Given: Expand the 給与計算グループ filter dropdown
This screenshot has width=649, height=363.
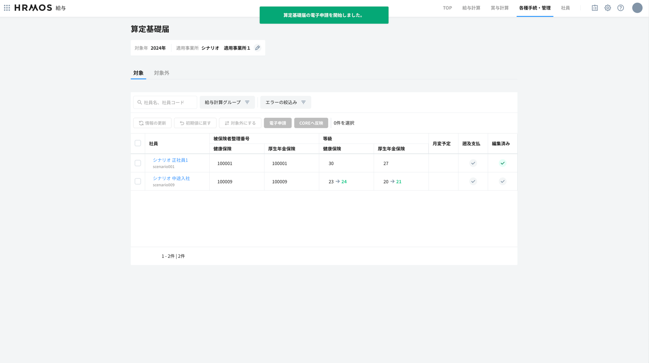Looking at the screenshot, I should pyautogui.click(x=227, y=102).
